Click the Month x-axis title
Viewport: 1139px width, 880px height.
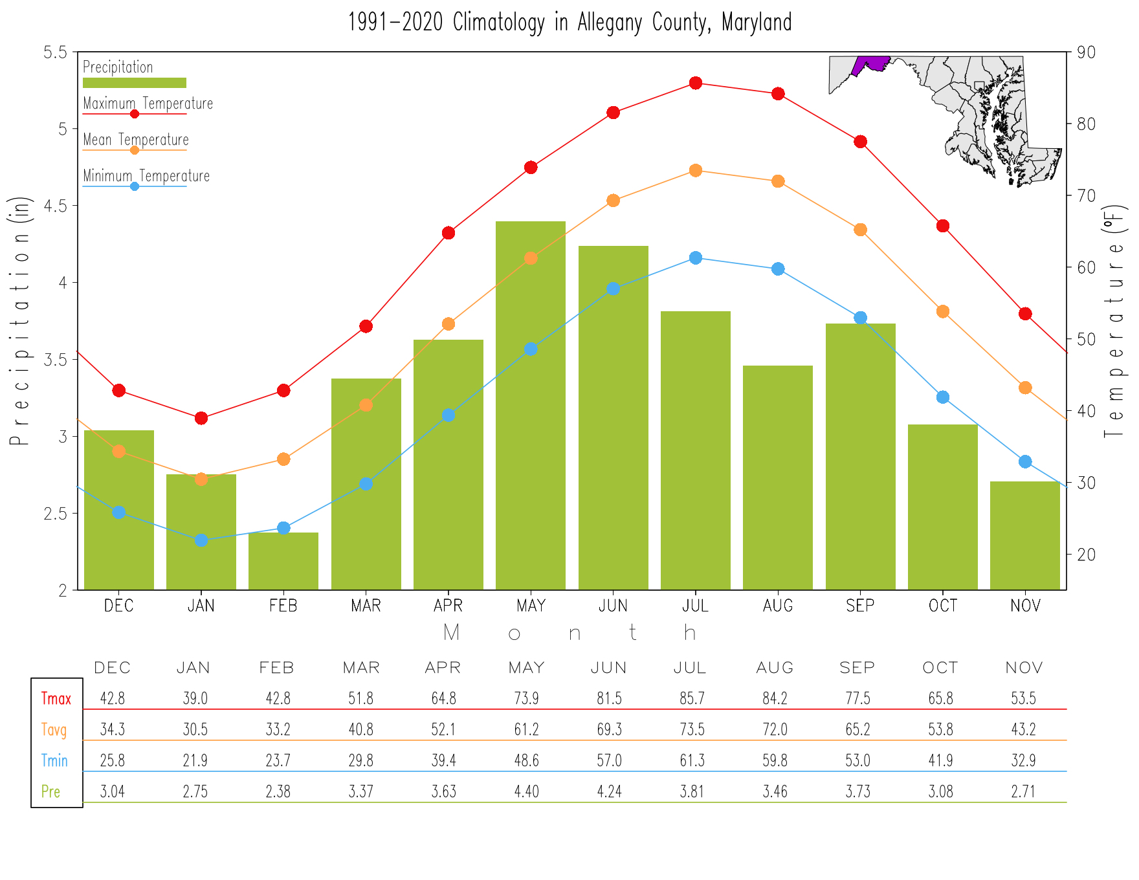coord(569,633)
